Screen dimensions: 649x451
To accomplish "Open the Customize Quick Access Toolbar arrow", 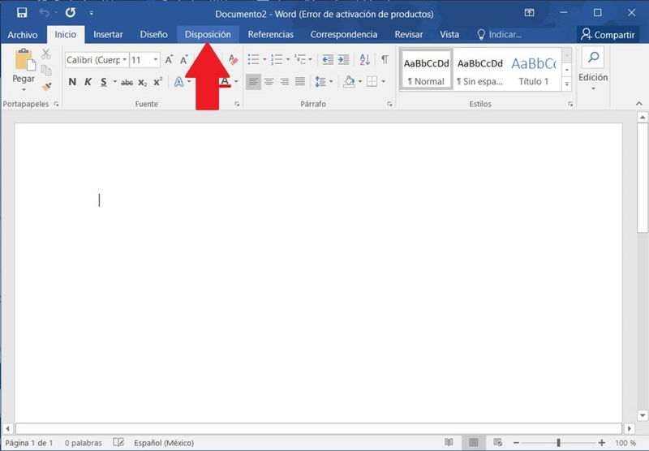I will click(x=92, y=13).
